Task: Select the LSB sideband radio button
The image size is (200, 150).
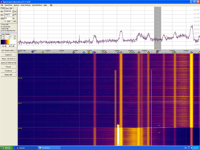Action: click(11, 21)
